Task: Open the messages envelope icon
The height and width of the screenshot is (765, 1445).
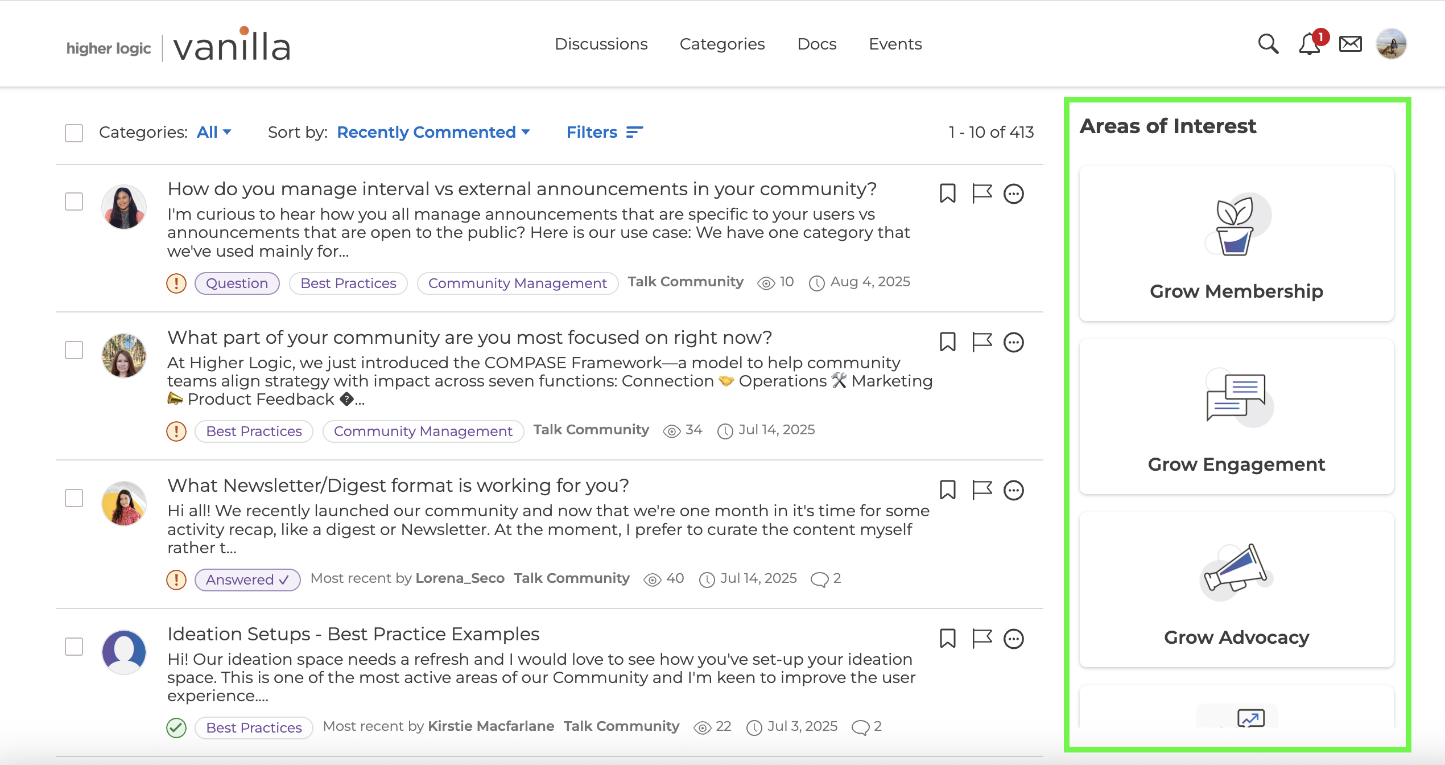Action: (x=1351, y=44)
